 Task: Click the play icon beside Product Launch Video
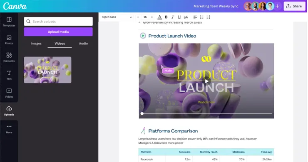click(x=143, y=36)
